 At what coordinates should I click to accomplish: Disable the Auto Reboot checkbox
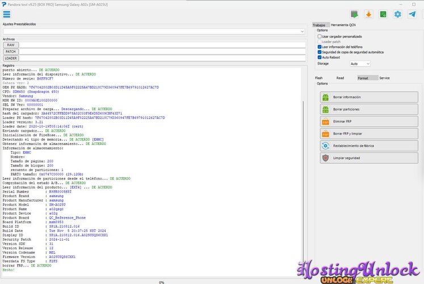(x=320, y=57)
